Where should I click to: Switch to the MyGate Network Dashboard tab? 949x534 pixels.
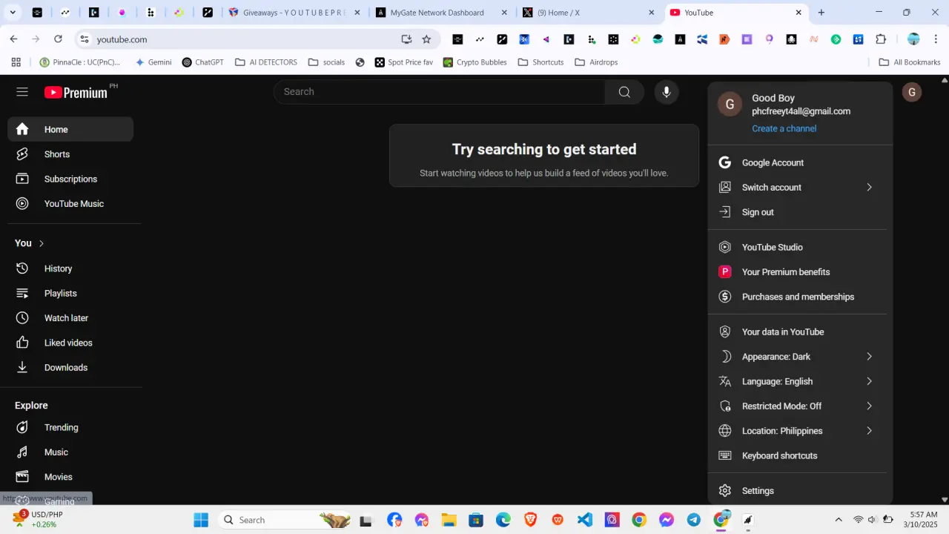(x=442, y=13)
